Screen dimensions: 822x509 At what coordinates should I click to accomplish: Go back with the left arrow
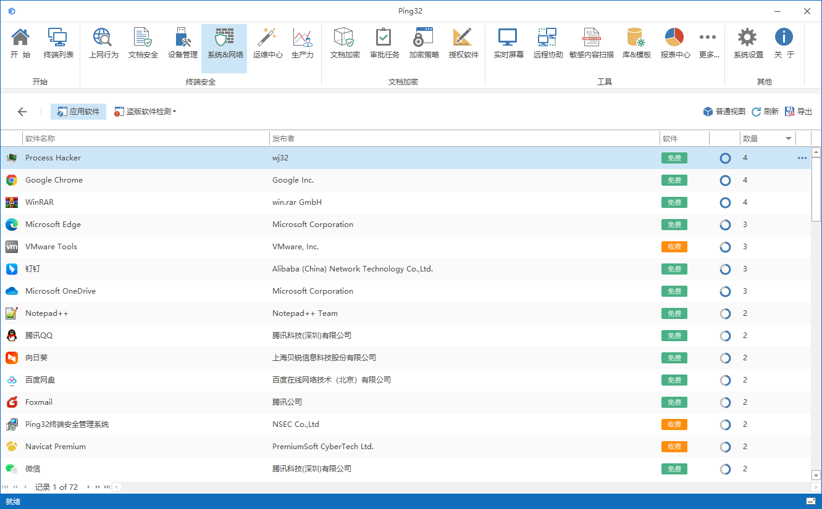tap(22, 112)
